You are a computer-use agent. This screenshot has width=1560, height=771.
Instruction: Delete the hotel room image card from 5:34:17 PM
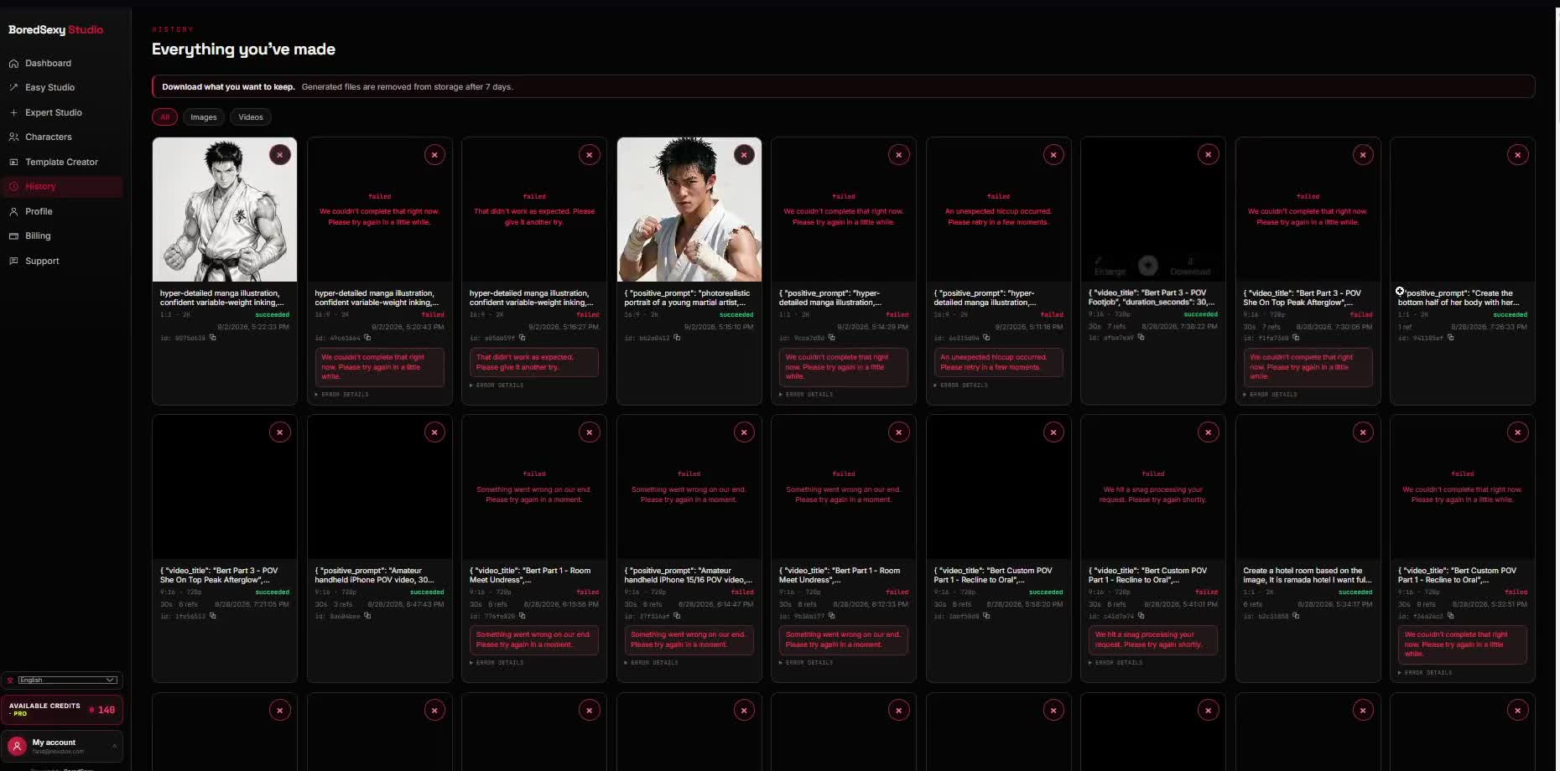pyautogui.click(x=1363, y=432)
